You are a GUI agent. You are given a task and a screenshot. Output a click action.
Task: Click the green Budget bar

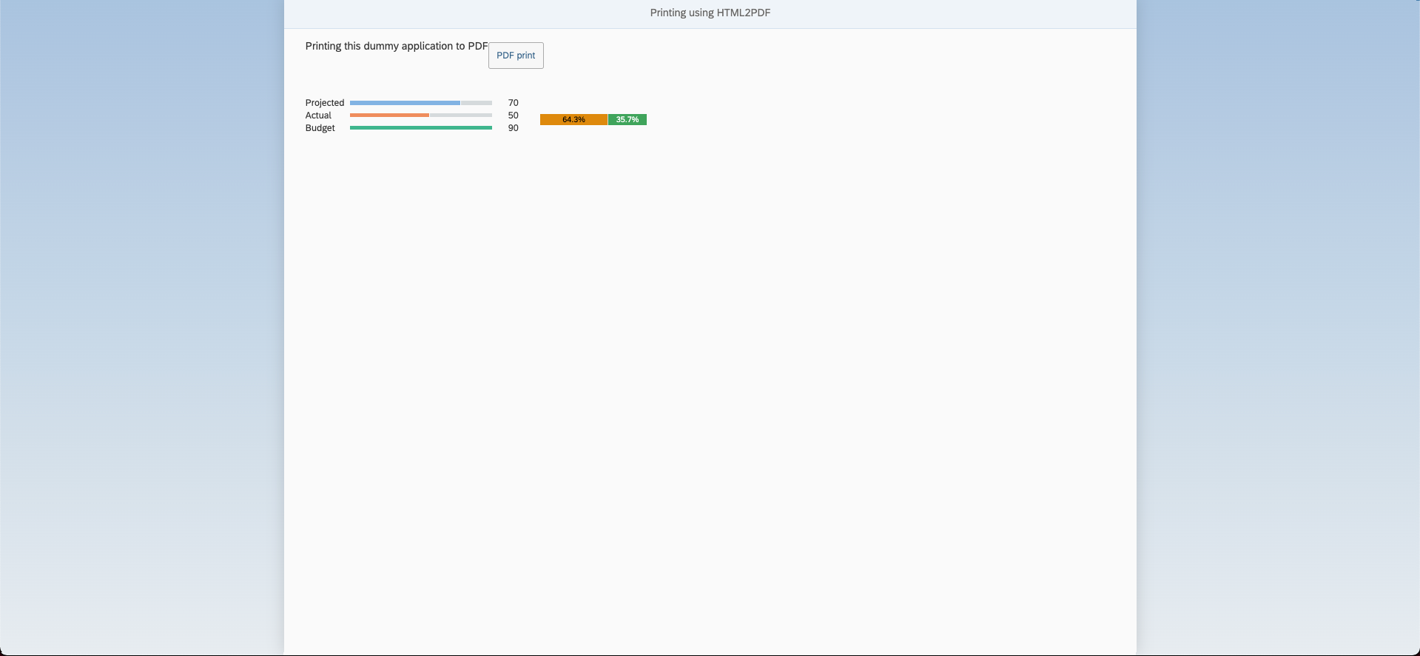point(420,128)
